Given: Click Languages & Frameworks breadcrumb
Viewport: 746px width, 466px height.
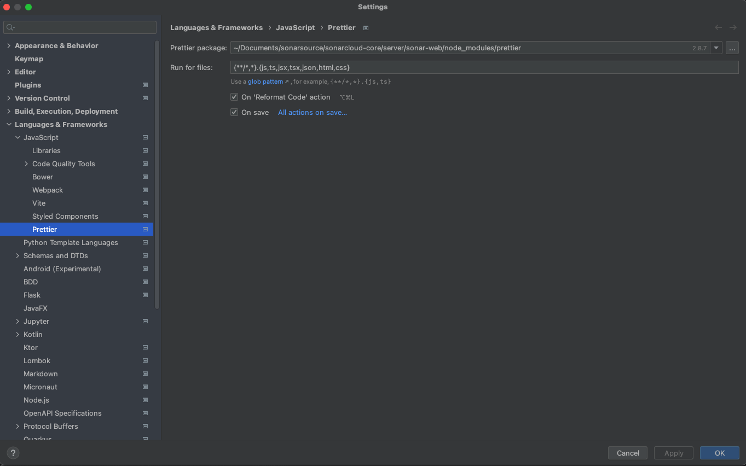Looking at the screenshot, I should click(216, 27).
